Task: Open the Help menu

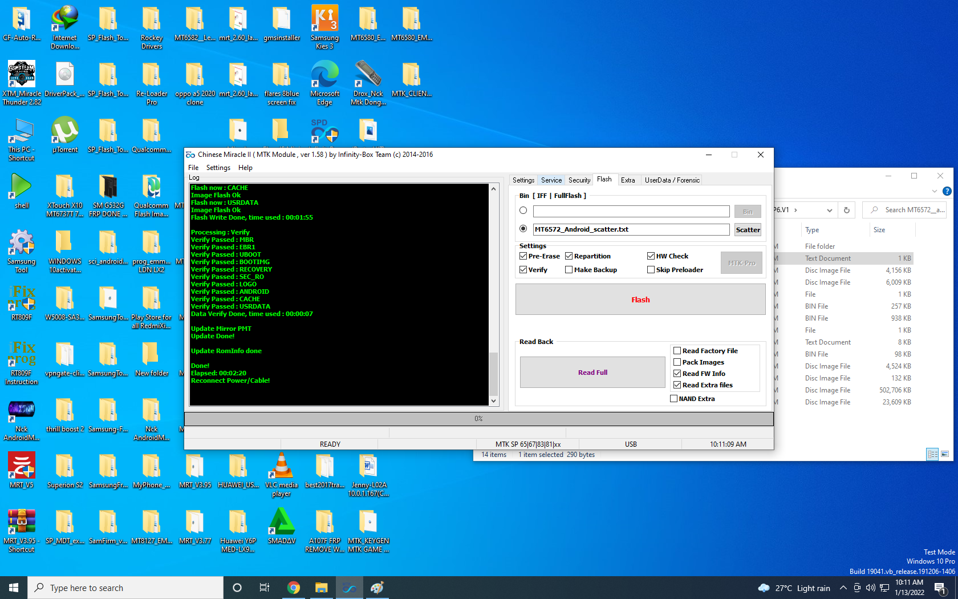Action: (245, 168)
